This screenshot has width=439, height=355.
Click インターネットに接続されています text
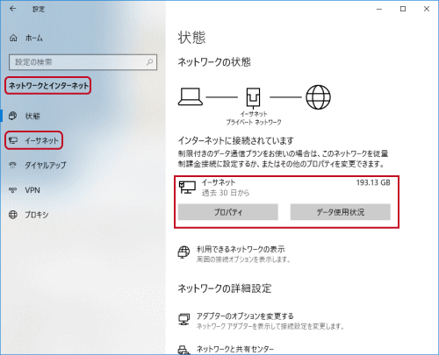click(x=235, y=141)
